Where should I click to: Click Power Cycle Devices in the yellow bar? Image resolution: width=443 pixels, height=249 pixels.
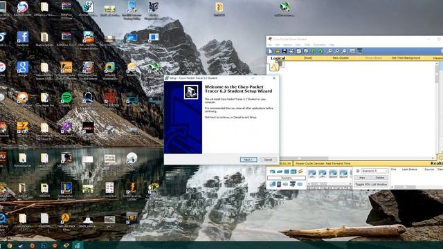310,163
